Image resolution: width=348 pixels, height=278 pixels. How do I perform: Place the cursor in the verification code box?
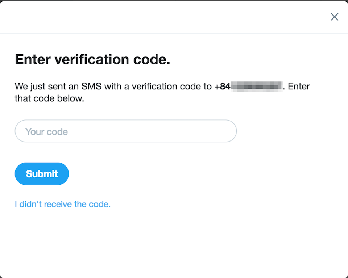126,131
